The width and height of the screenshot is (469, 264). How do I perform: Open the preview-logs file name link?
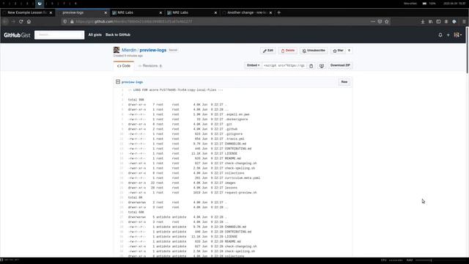click(132, 82)
